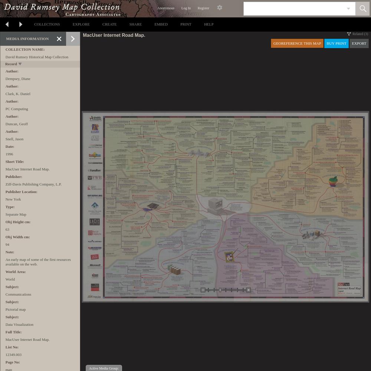Open the Related (3) items
Image resolution: width=371 pixels, height=371 pixels.
pos(358,34)
